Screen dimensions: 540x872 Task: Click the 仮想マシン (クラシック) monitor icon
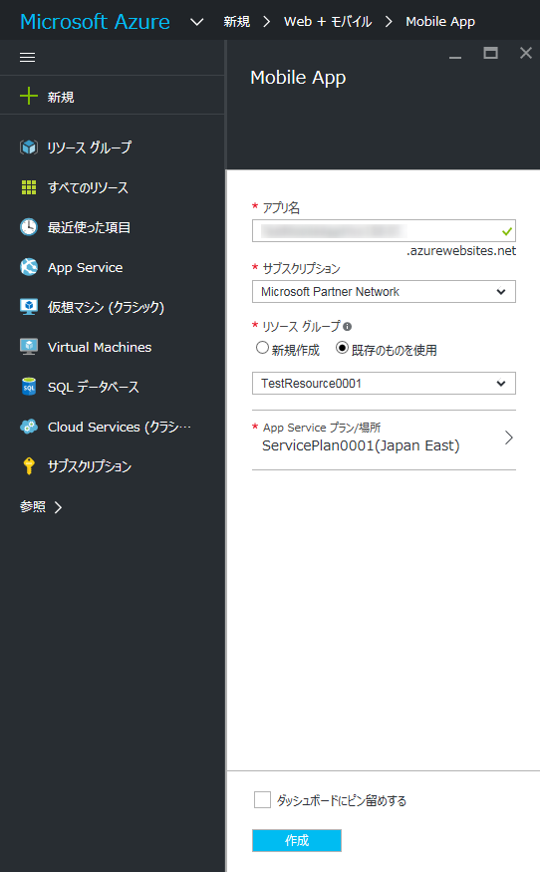(29, 307)
